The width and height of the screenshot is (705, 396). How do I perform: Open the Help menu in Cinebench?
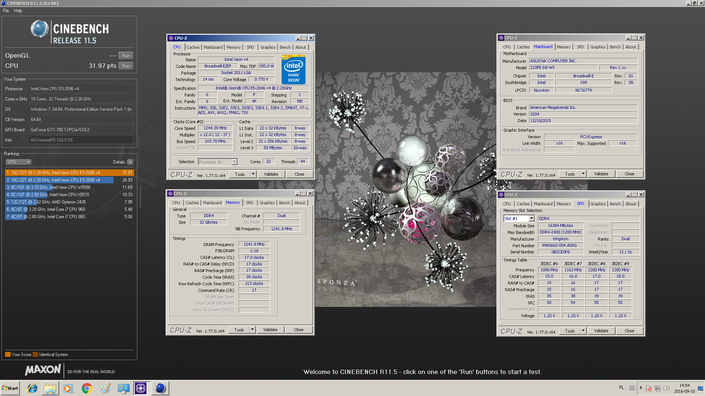pyautogui.click(x=18, y=11)
